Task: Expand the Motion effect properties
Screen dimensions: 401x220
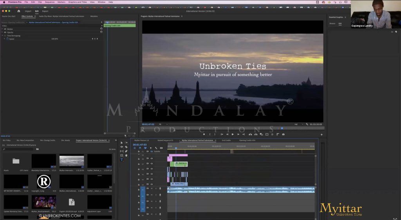Action: tap(2, 29)
